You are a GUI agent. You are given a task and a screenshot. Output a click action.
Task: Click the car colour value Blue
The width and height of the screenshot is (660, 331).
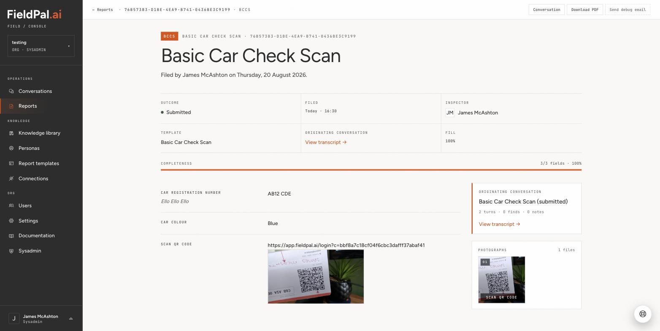pos(273,223)
